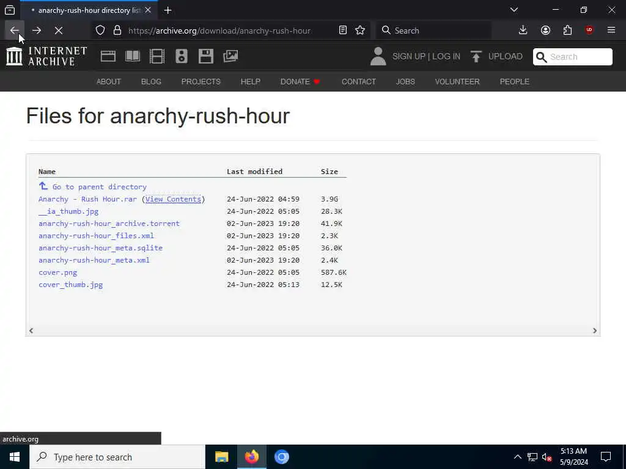Open the Texts book icon
Screen dimensions: 626x469
tap(133, 56)
